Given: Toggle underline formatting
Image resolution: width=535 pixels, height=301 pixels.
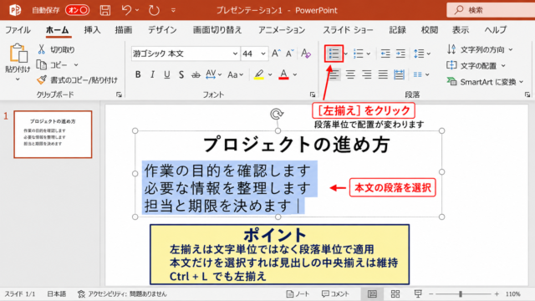Looking at the screenshot, I should (x=167, y=74).
